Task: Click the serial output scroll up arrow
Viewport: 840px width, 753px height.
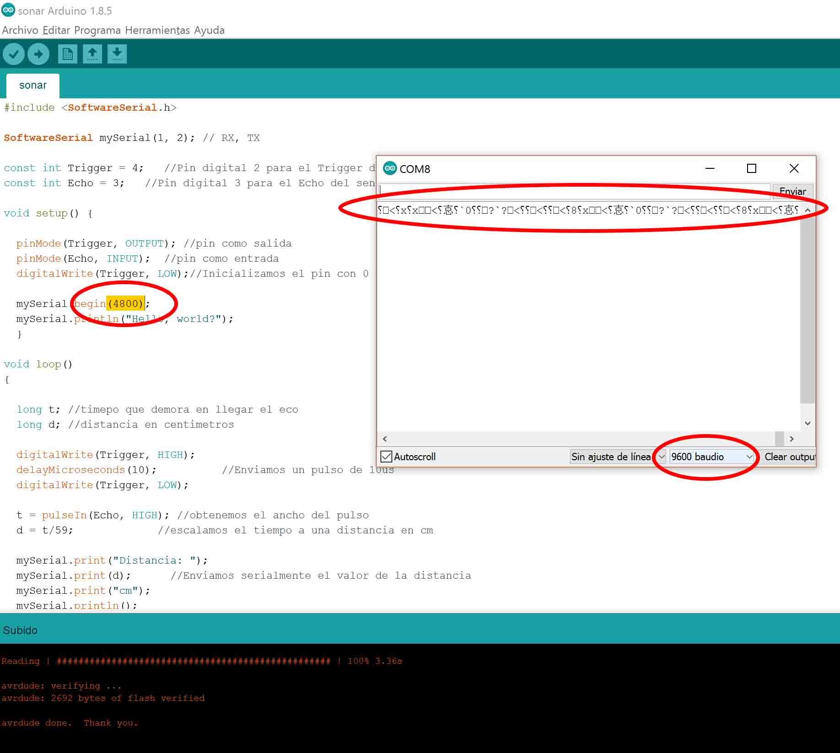Action: coord(807,210)
